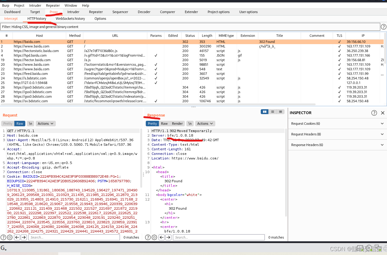Select history row https://feed.baidu.com

click(192, 74)
